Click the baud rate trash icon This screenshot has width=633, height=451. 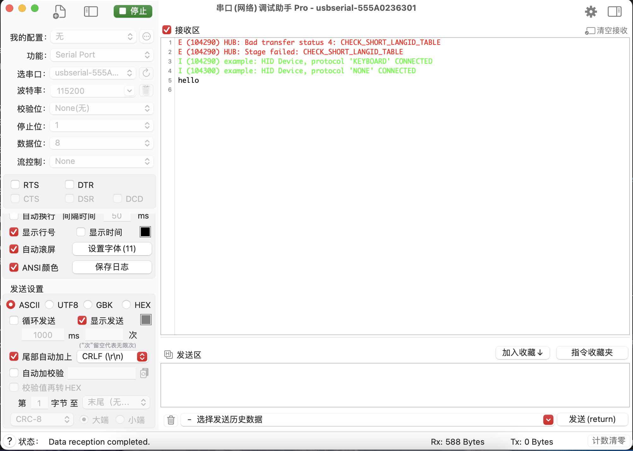point(146,91)
